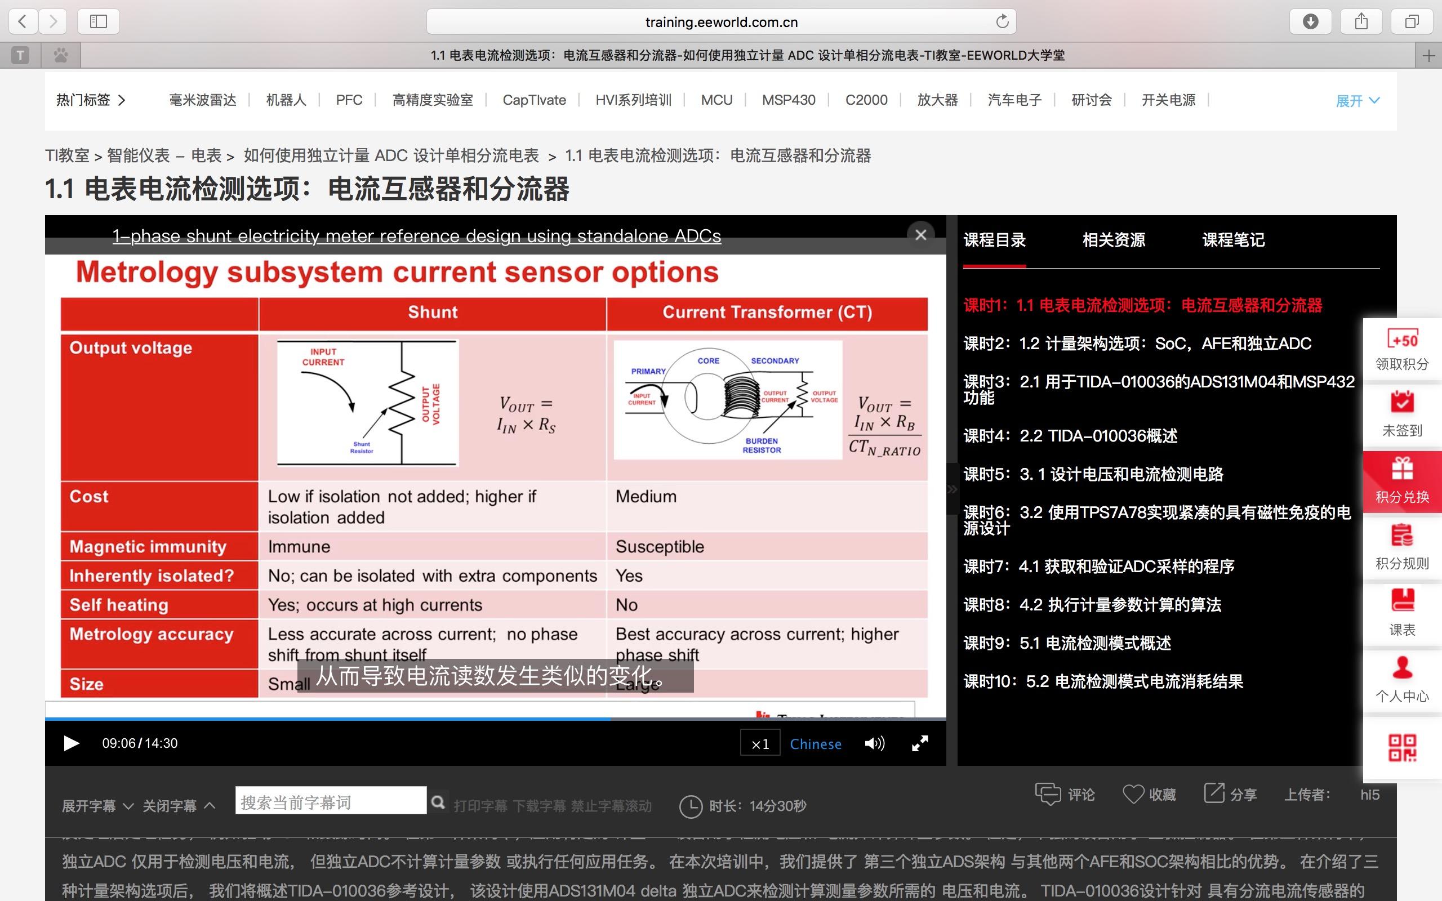Play the paused video

click(x=71, y=743)
